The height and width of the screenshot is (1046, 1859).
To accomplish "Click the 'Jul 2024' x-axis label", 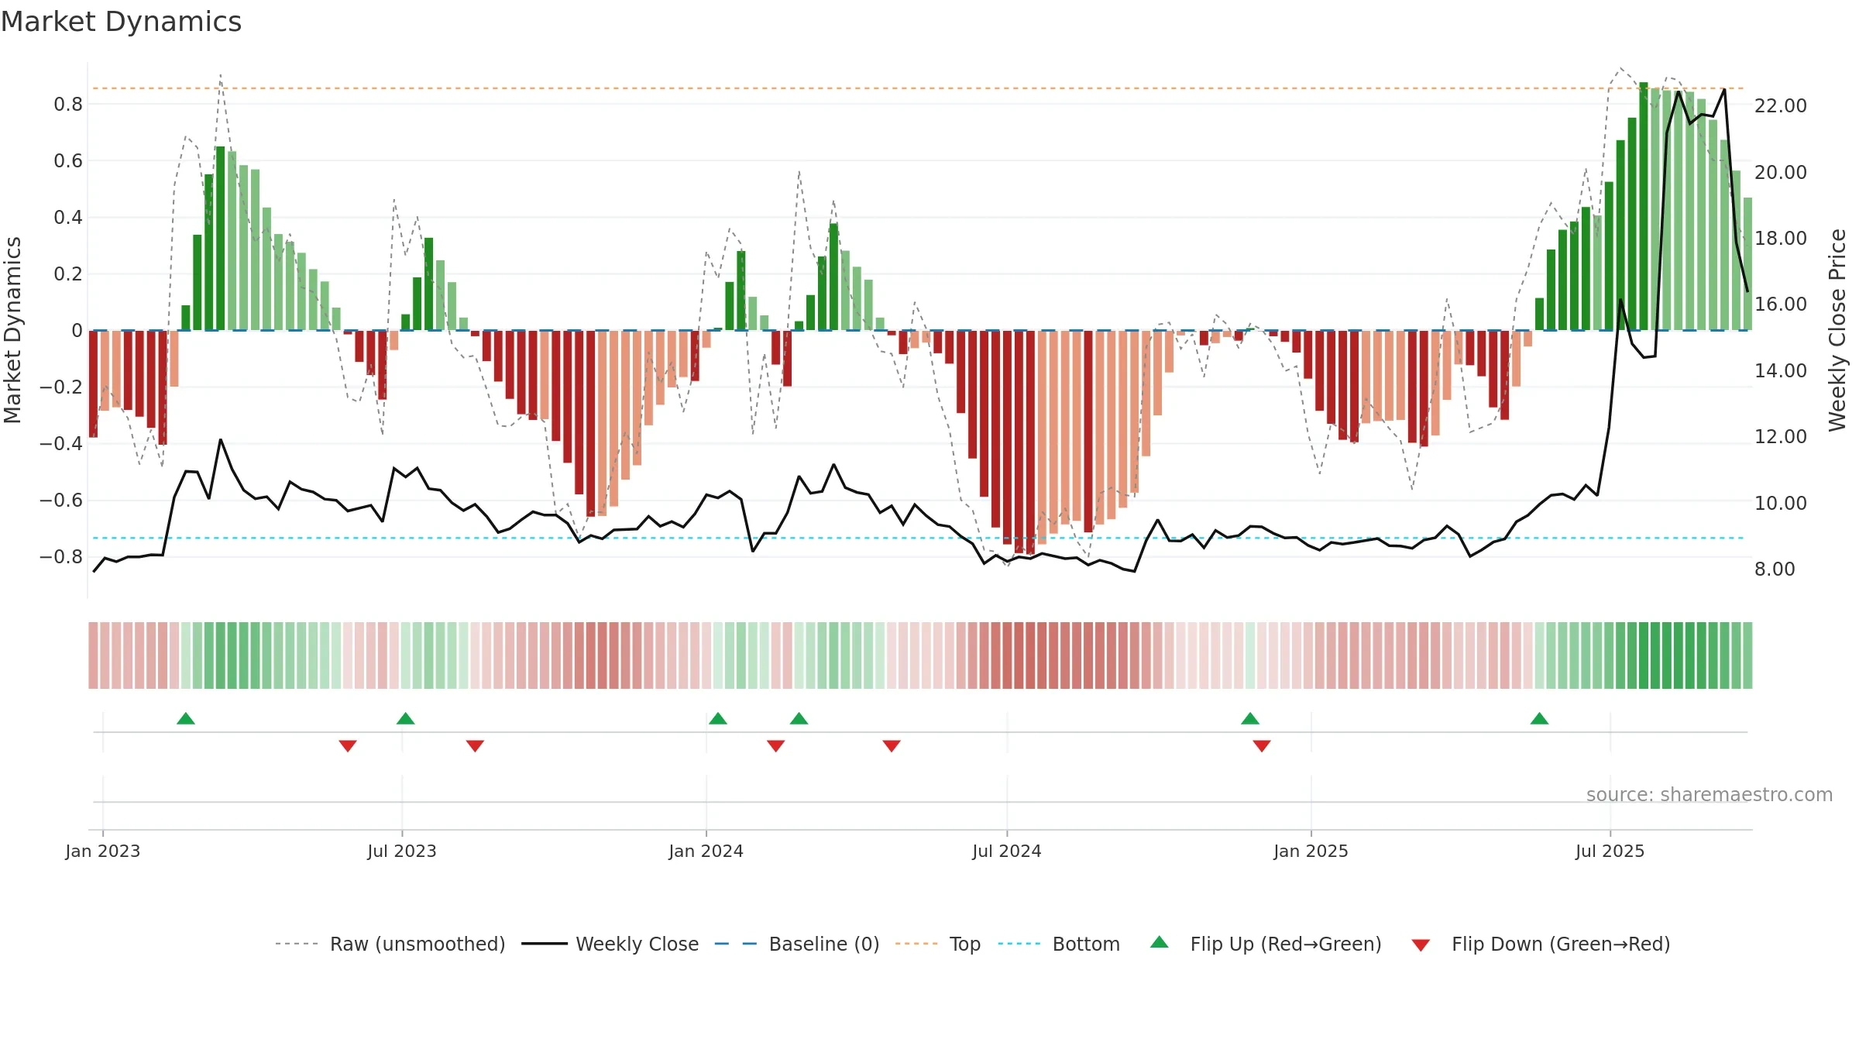I will 1007,851.
